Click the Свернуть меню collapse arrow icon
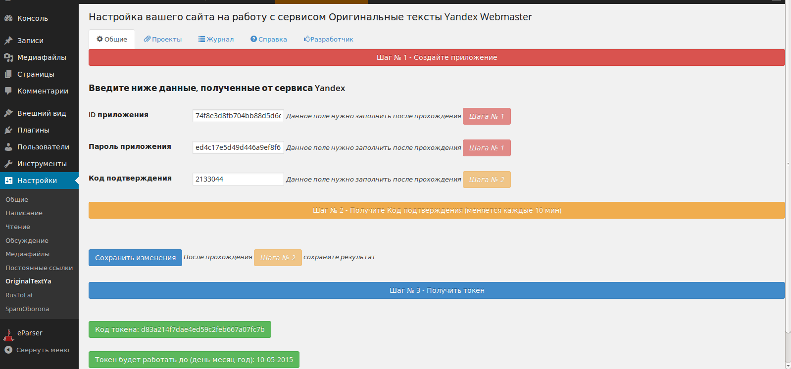Screen dimensions: 791x369 pyautogui.click(x=8, y=350)
